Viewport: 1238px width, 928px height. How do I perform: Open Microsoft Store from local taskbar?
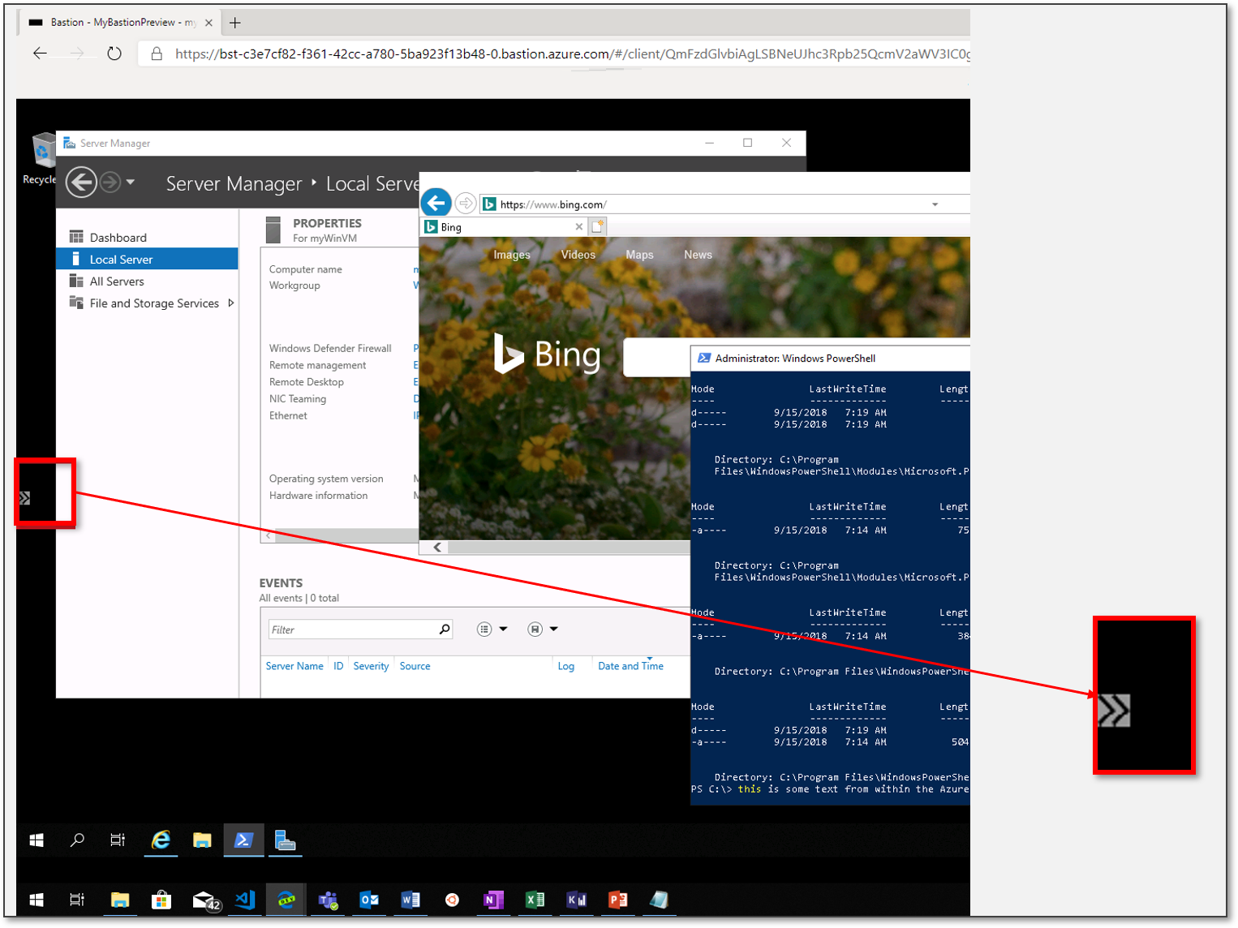161,900
